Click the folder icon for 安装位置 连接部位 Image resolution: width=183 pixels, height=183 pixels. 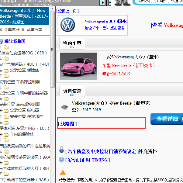tap(6, 117)
